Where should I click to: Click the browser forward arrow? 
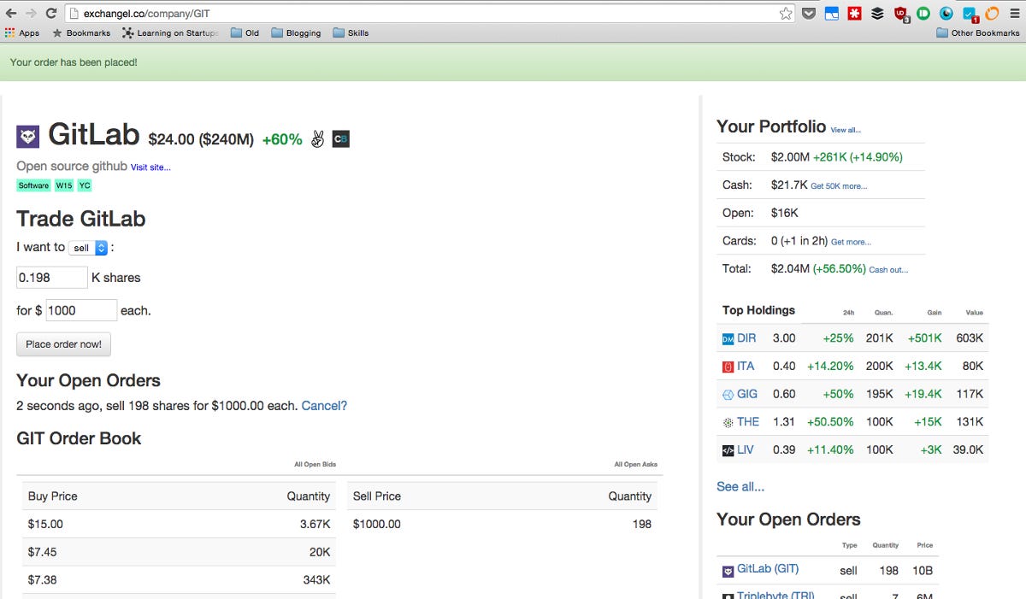(31, 13)
